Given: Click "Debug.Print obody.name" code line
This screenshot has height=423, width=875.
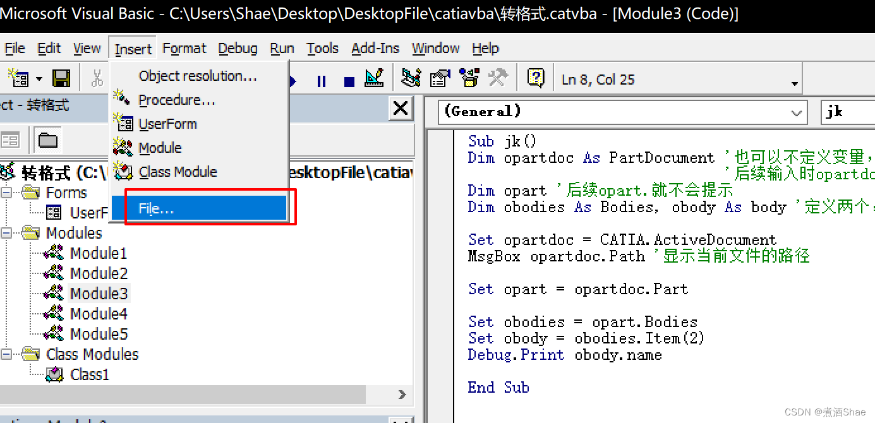Looking at the screenshot, I should click(565, 355).
